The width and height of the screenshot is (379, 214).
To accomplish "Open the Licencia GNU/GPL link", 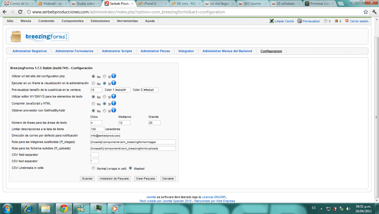I will point(214,197).
